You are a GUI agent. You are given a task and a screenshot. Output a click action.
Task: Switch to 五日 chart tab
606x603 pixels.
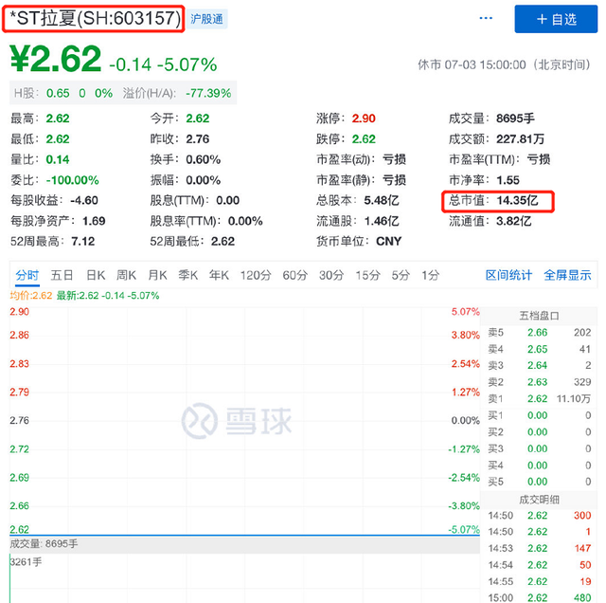(62, 275)
